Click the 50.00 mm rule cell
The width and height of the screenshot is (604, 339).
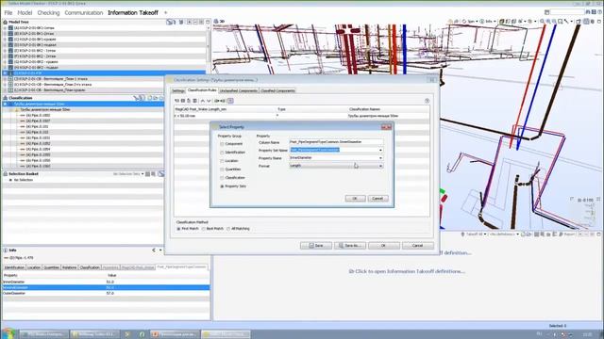[x=225, y=116]
